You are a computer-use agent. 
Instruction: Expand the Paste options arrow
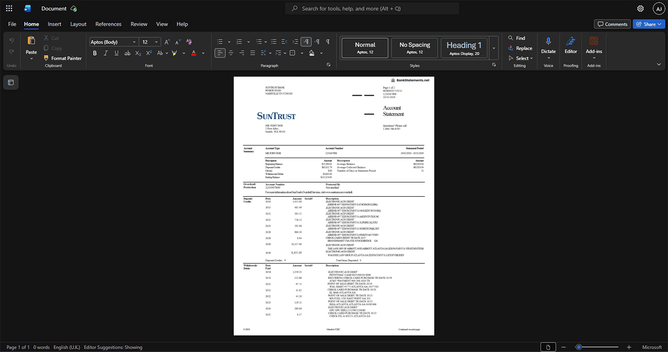click(x=31, y=59)
